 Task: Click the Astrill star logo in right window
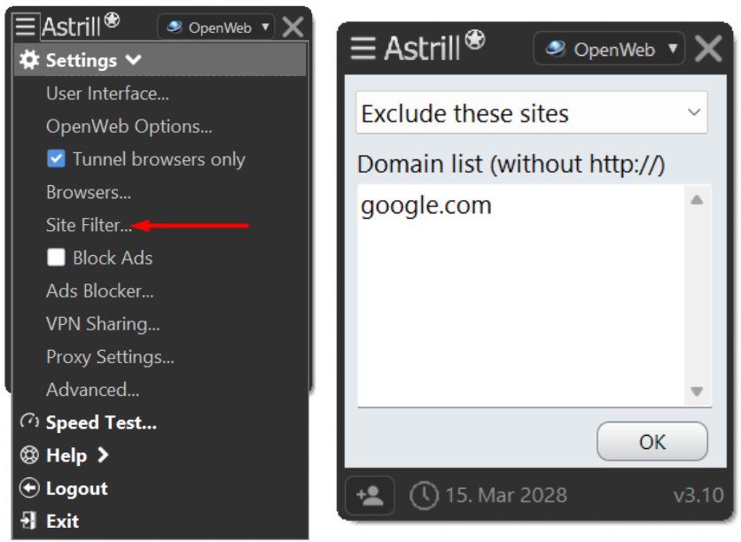pos(475,40)
